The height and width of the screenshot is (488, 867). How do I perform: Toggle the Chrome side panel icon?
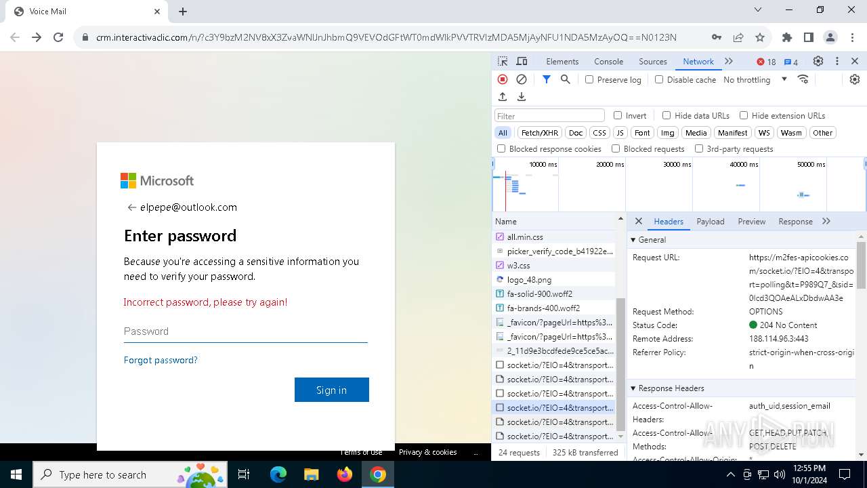808,37
